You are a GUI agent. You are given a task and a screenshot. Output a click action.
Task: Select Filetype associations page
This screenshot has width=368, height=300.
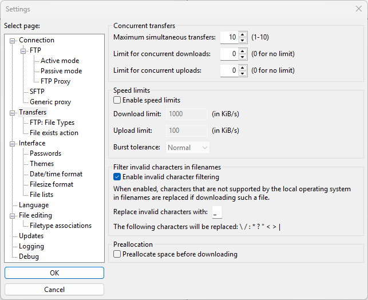pyautogui.click(x=61, y=226)
